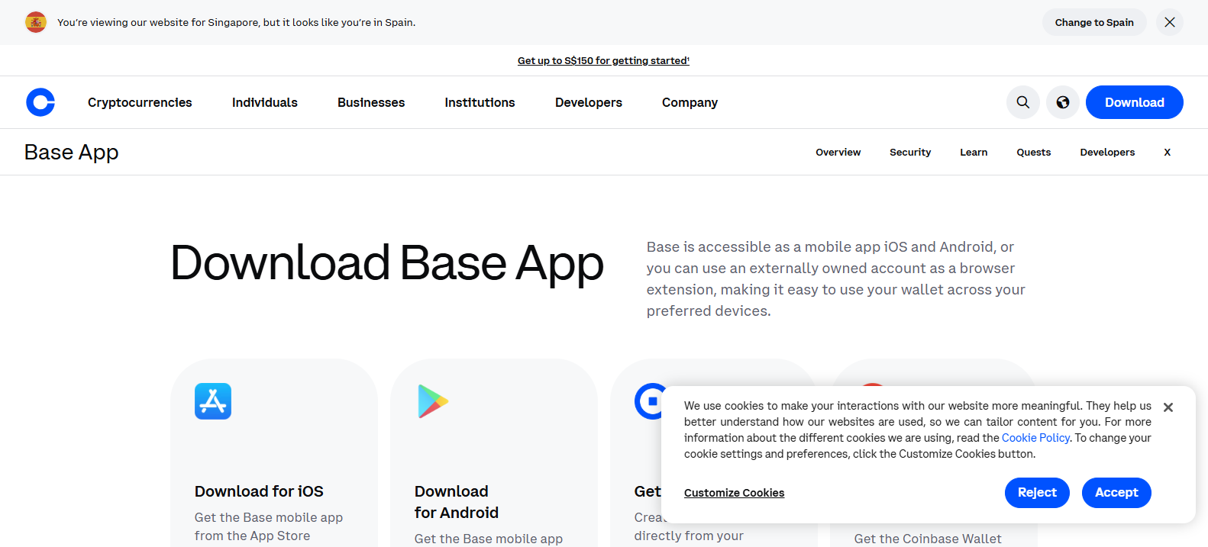
Task: Dismiss the region banner with X
Action: [x=1170, y=22]
